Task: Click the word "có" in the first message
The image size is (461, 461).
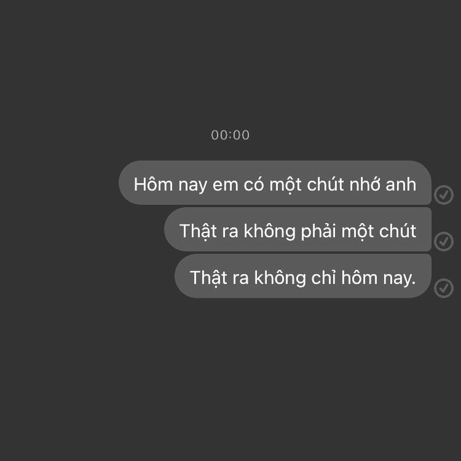Action: (253, 184)
